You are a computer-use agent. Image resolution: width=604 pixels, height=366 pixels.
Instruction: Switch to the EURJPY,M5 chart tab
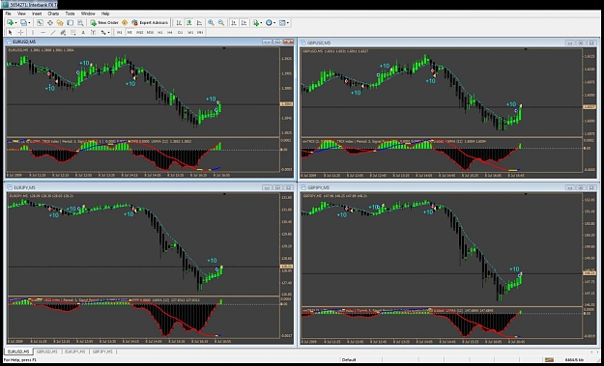coord(75,352)
